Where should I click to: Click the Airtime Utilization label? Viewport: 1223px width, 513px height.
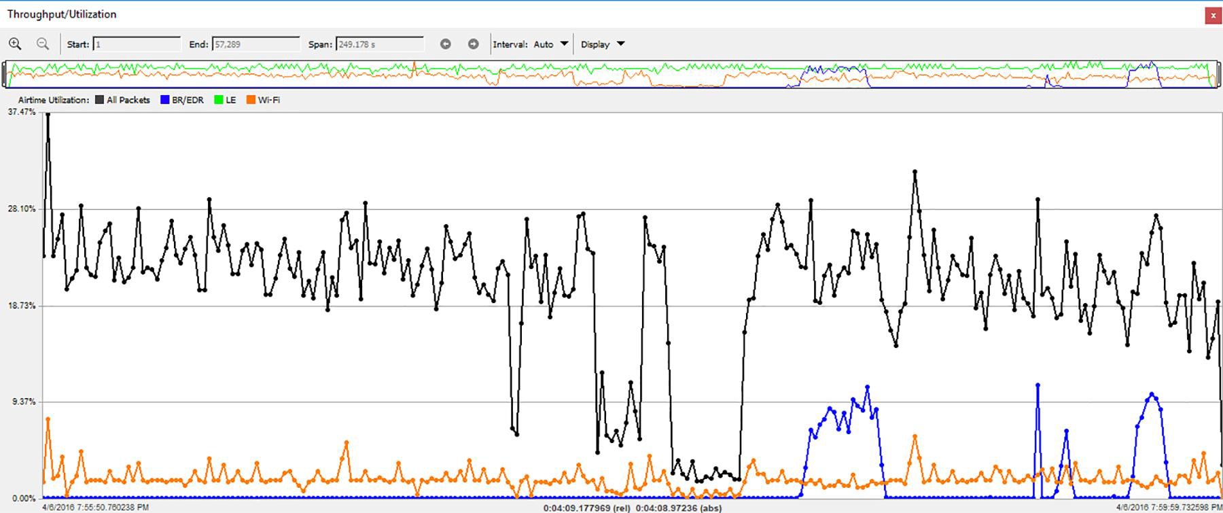coord(54,100)
